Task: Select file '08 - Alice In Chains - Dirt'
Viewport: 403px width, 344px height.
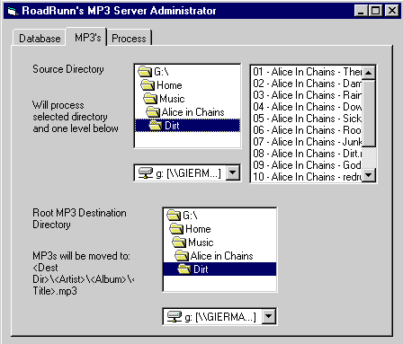Action: pos(307,154)
